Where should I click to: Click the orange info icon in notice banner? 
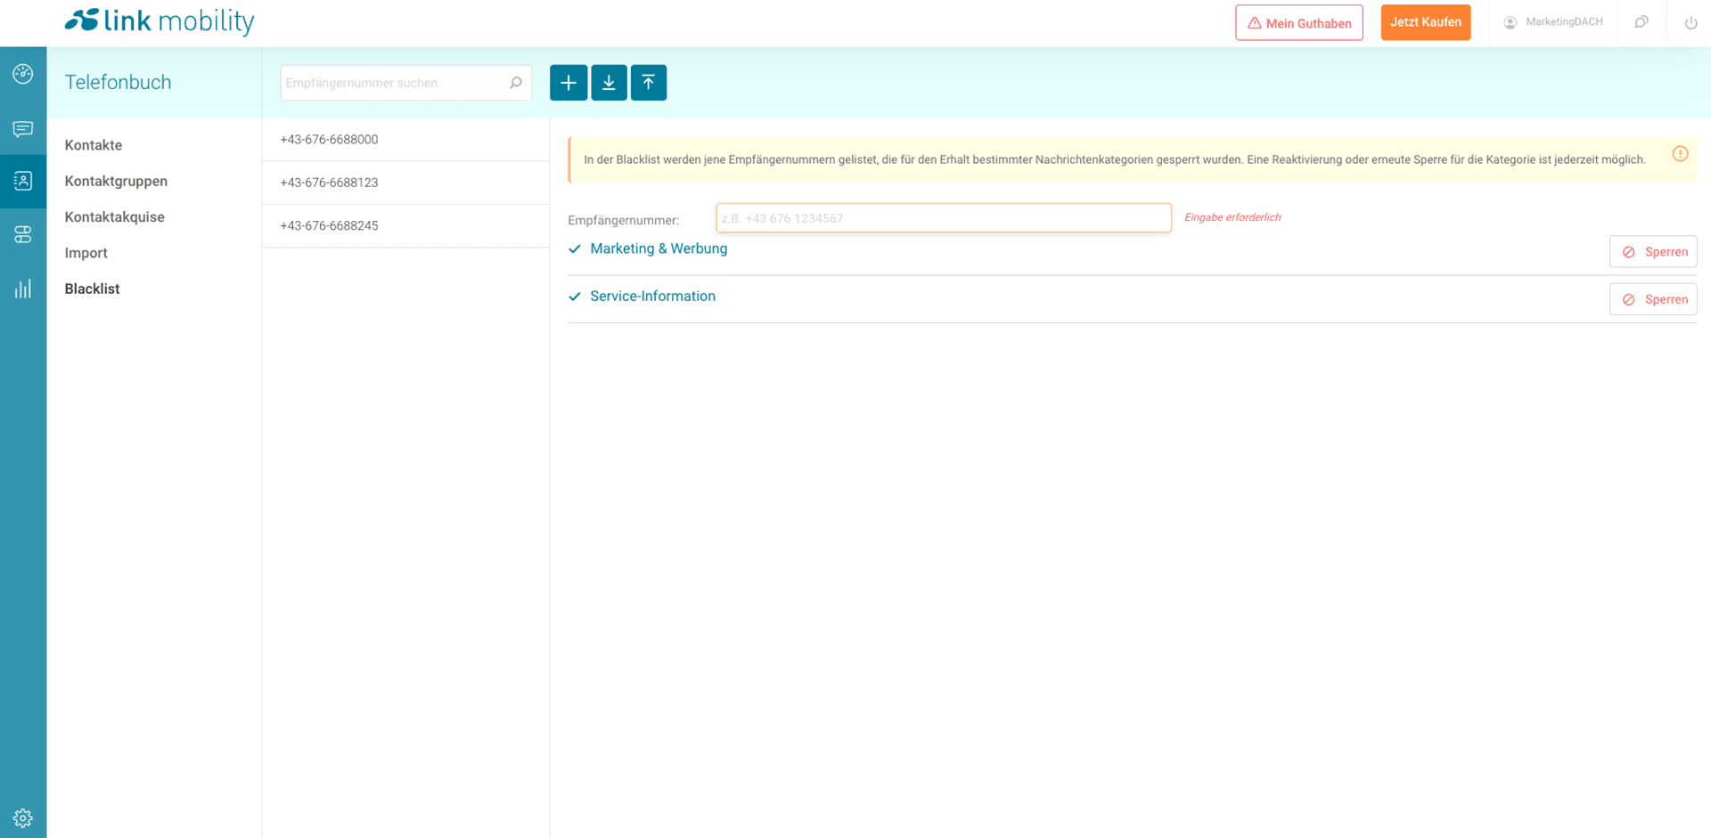1680,154
